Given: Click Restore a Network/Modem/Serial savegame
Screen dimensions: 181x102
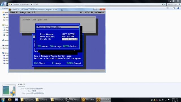Looking at the screenshot, I should pos(57,58).
